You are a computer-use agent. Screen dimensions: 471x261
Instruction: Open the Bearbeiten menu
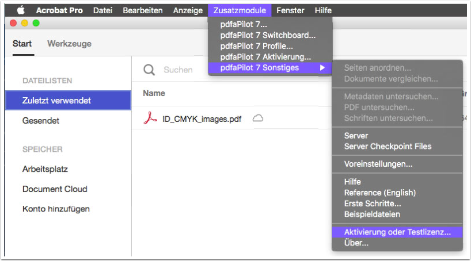[x=143, y=10]
